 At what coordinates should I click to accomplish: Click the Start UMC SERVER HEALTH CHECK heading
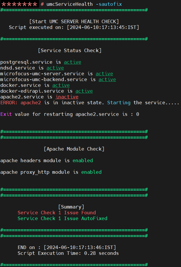[x=74, y=21]
